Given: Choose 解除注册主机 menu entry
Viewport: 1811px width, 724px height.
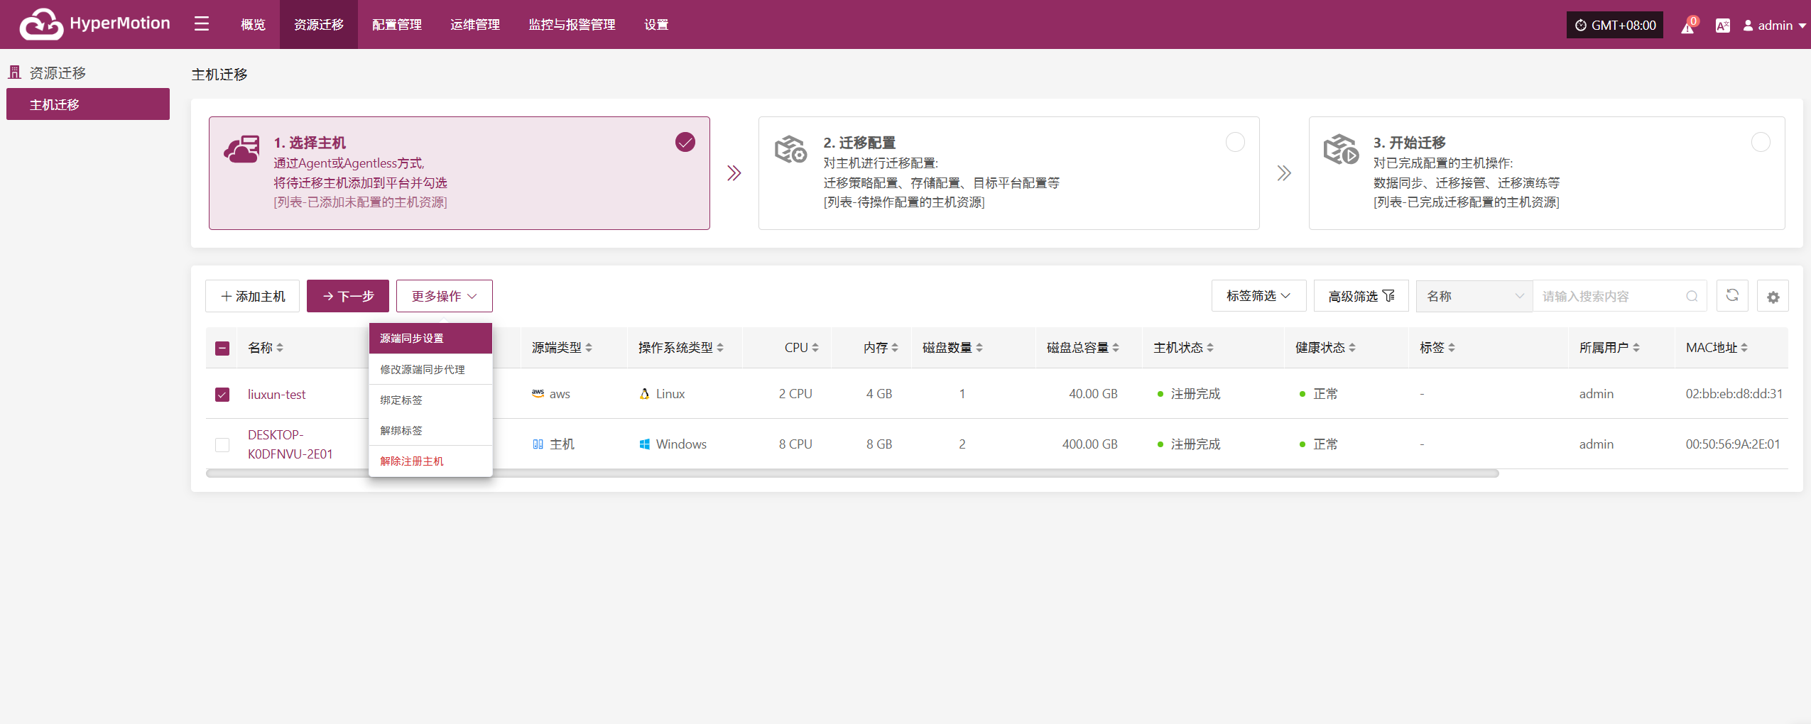Looking at the screenshot, I should coord(430,461).
